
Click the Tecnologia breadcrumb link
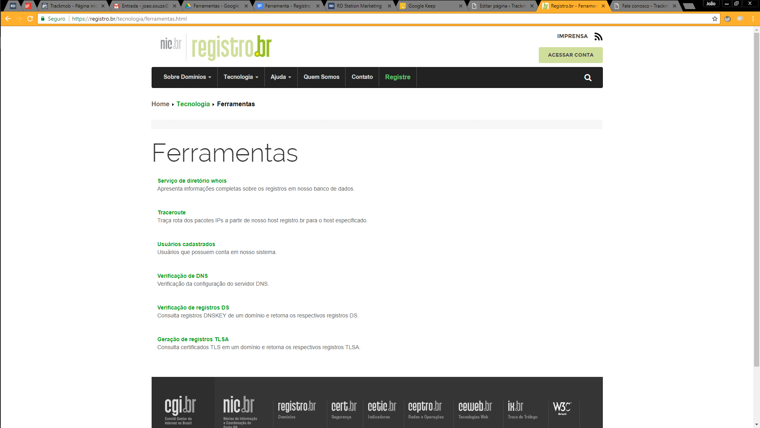pos(193,104)
